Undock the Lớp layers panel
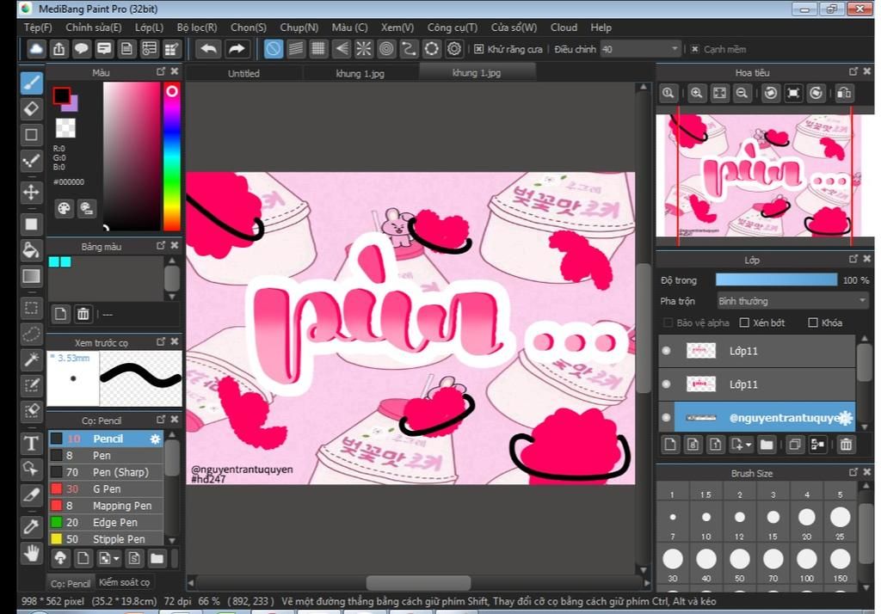The width and height of the screenshot is (881, 614). 853,259
